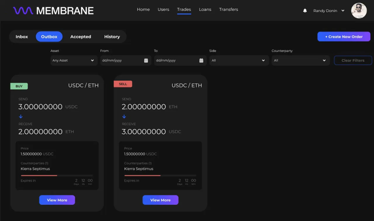Expand the Any Asset dropdown

[x=73, y=61]
